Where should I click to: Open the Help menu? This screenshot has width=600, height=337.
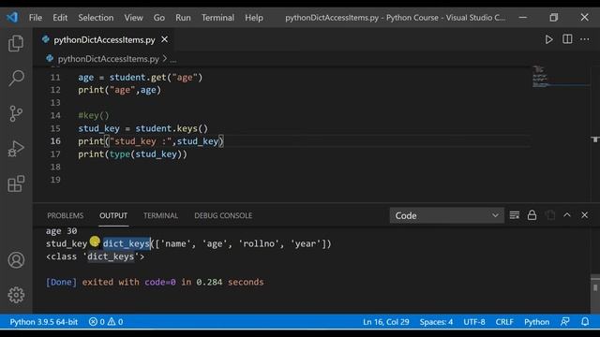click(254, 18)
